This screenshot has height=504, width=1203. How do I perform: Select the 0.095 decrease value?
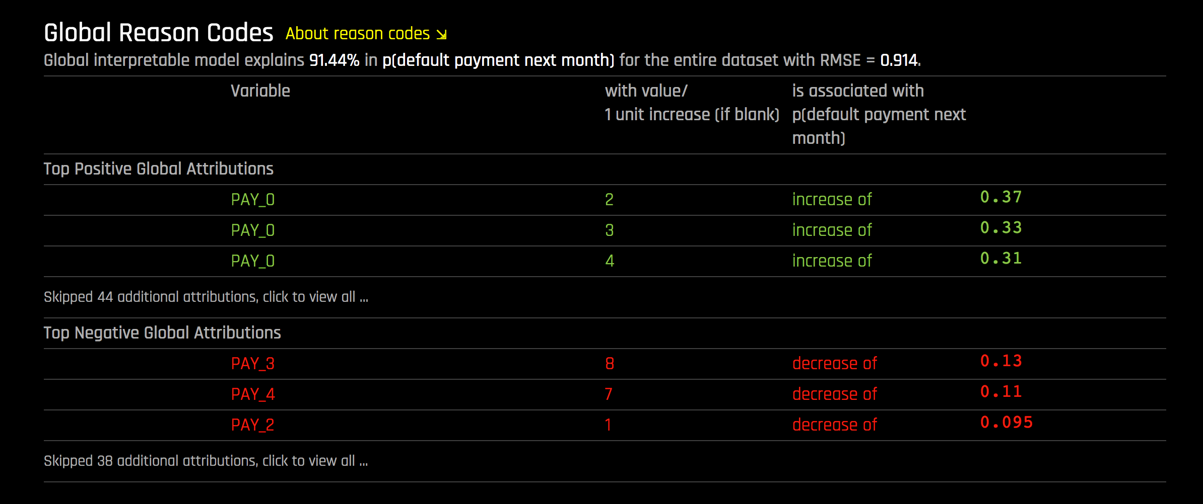click(1006, 423)
